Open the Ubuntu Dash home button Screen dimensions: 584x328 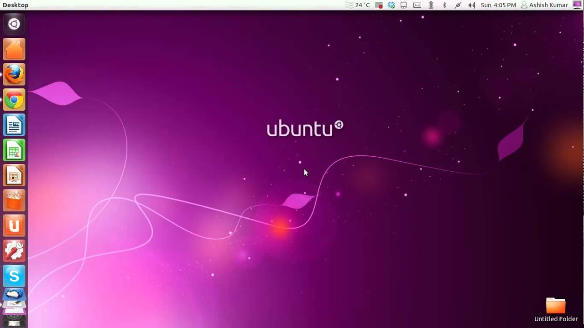(x=14, y=24)
